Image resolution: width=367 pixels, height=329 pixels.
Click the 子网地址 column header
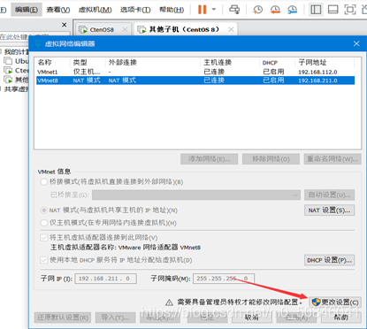click(x=312, y=63)
